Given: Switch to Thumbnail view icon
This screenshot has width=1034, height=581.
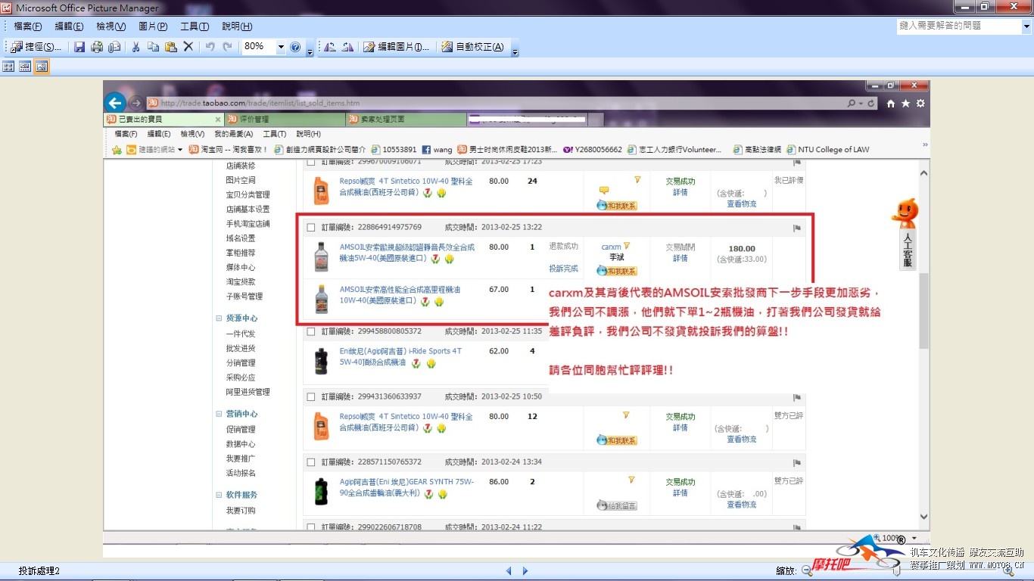Looking at the screenshot, I should pyautogui.click(x=8, y=67).
